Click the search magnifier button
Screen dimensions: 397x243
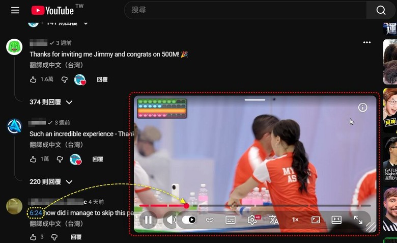tap(381, 10)
